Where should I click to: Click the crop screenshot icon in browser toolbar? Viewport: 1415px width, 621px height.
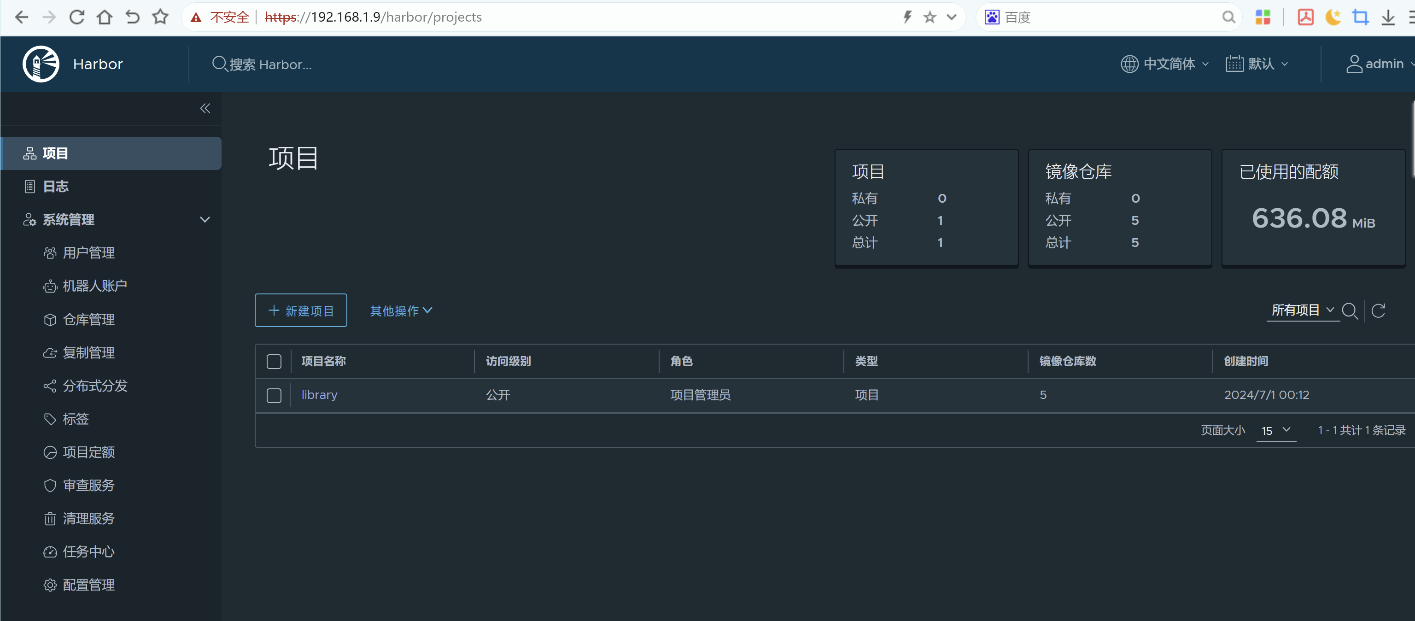(x=1360, y=17)
